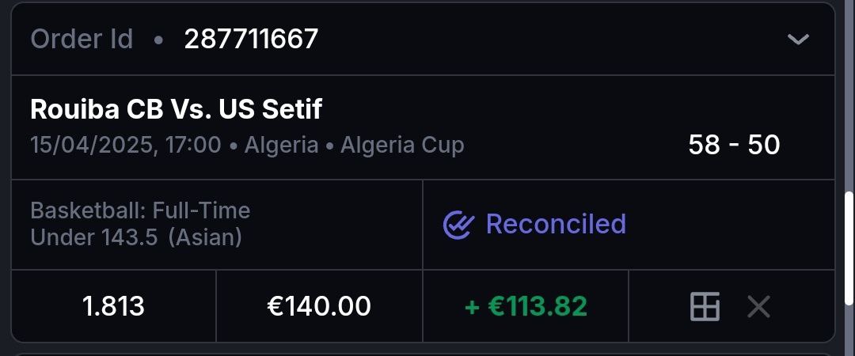Select the Basketball: Full-Time market text
This screenshot has width=855, height=356.
click(140, 210)
